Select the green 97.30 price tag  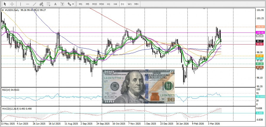click(x=260, y=64)
